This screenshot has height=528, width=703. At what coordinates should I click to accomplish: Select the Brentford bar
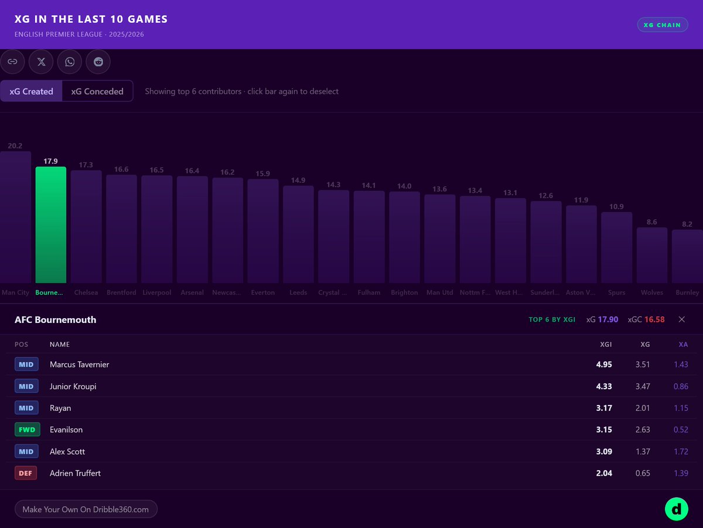121,229
